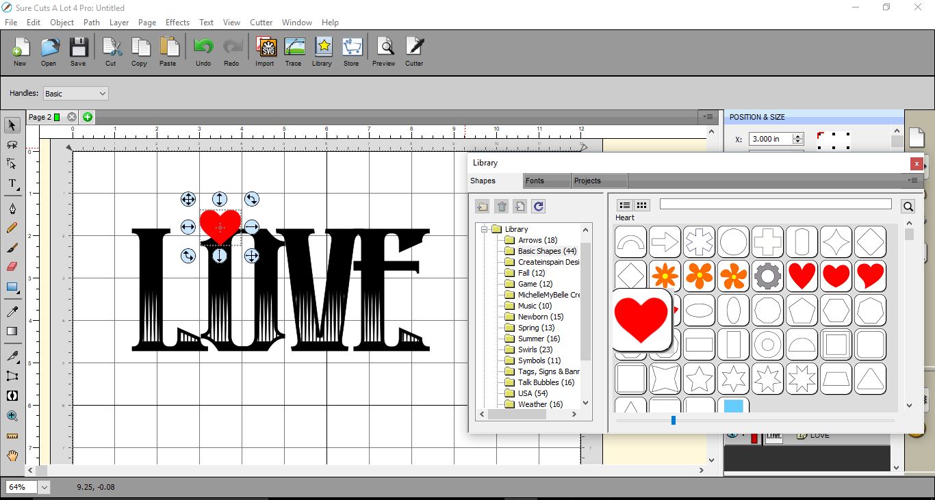This screenshot has height=500, width=935.
Task: Increase X position with stepper arrow
Action: point(797,136)
